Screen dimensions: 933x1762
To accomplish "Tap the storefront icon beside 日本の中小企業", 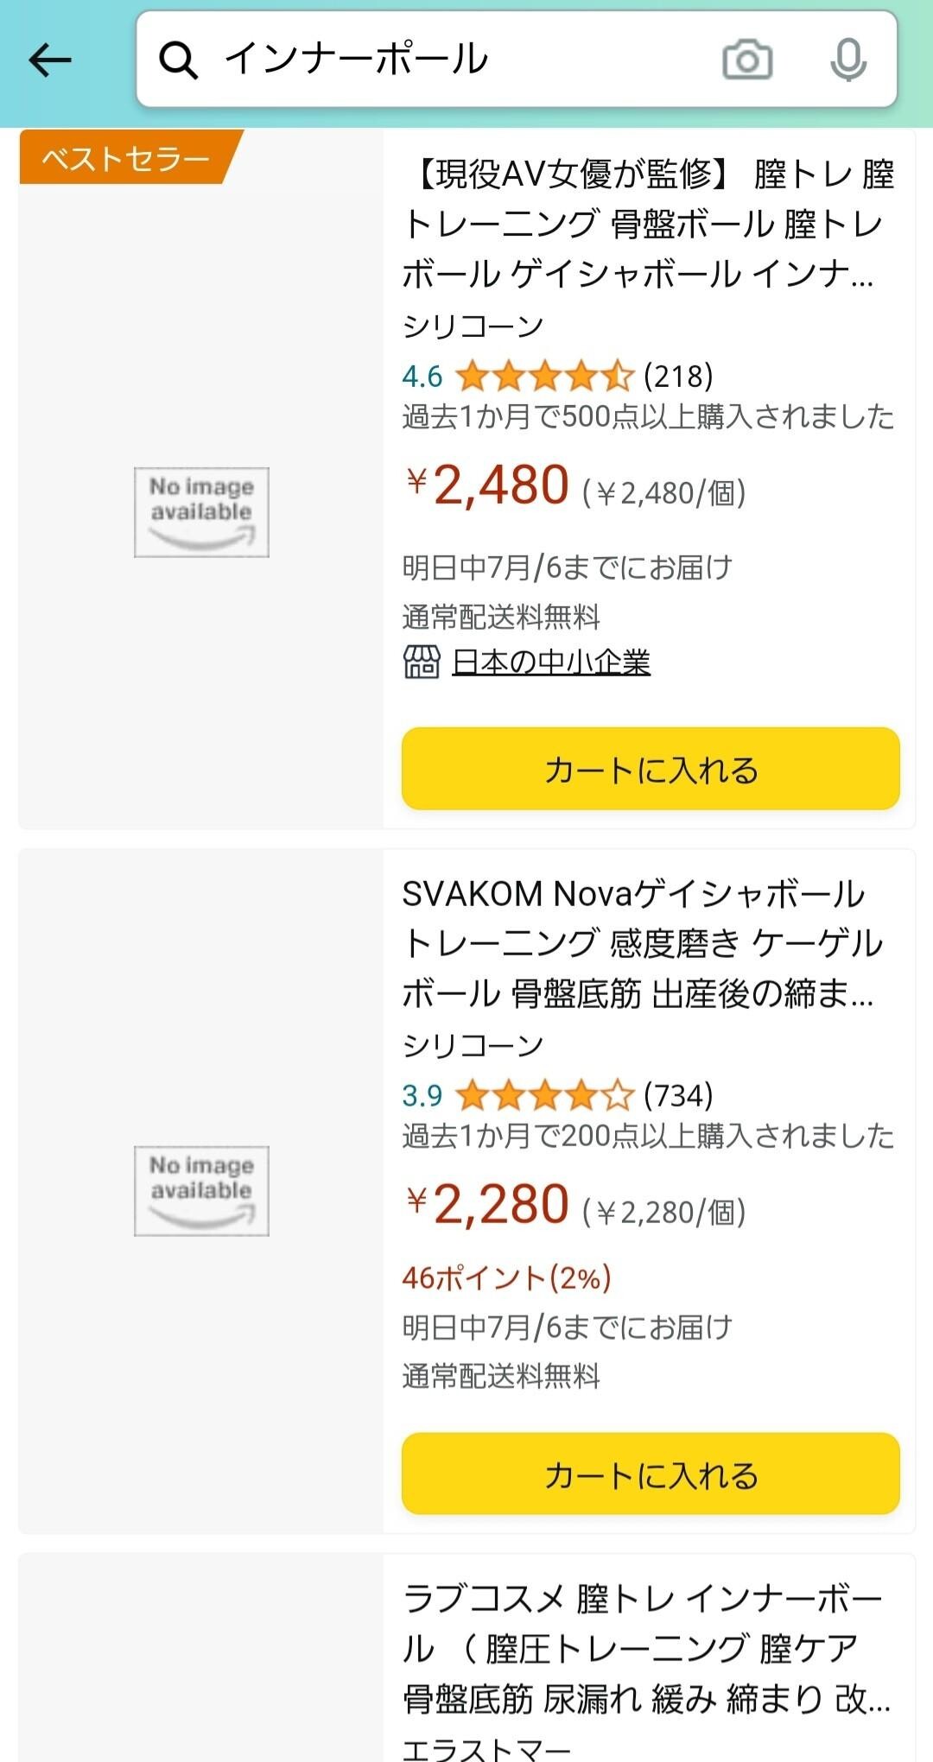I will [x=420, y=662].
